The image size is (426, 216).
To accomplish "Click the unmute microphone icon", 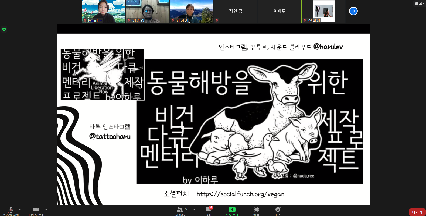I will [x=11, y=210].
